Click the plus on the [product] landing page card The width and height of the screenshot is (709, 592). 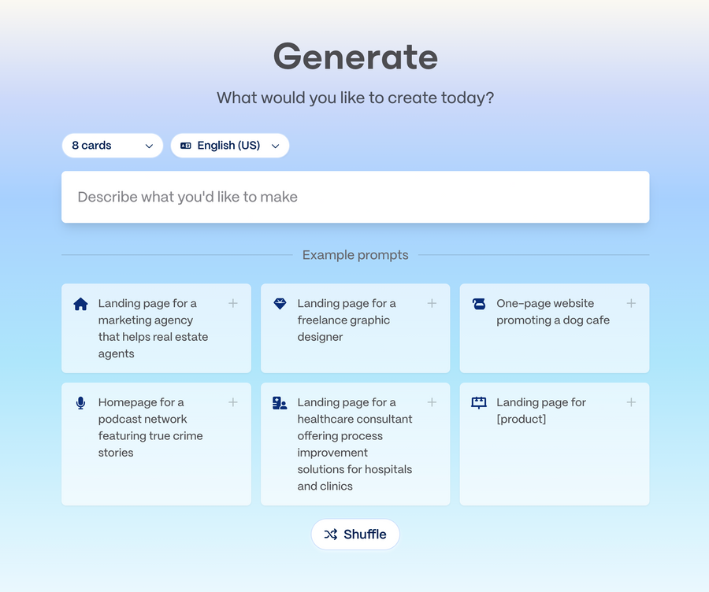[x=631, y=401]
